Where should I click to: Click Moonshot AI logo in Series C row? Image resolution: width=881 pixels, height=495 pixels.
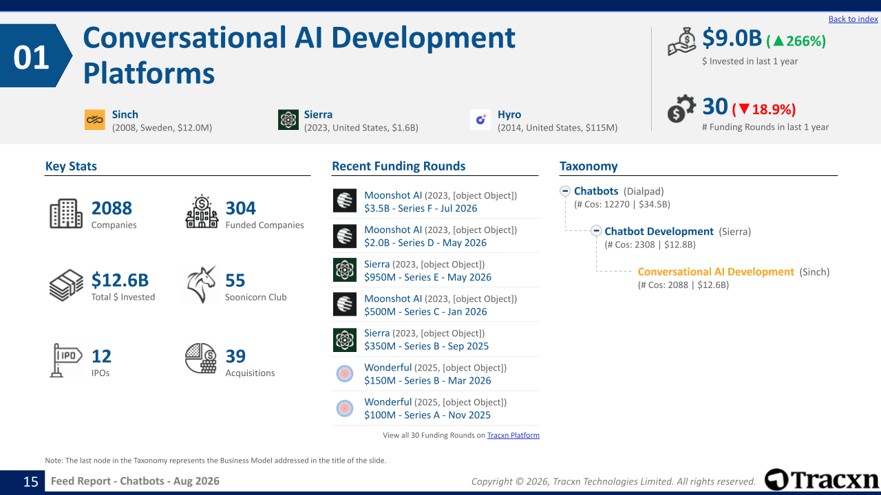345,304
